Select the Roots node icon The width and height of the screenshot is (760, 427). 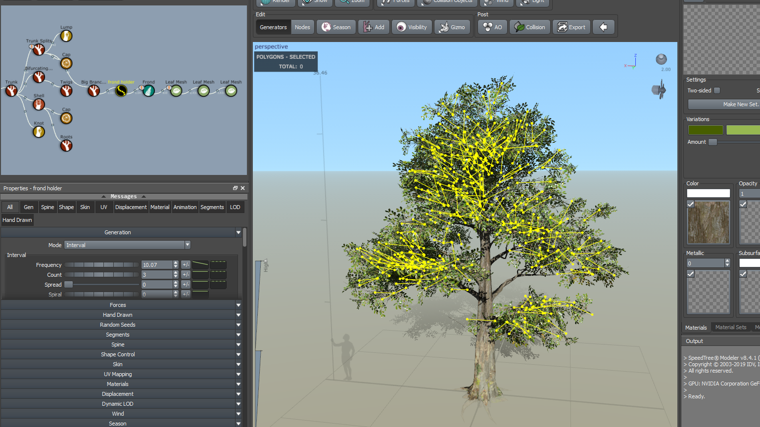point(66,146)
